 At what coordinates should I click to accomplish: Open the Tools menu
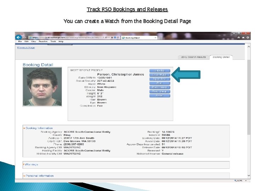53,41
